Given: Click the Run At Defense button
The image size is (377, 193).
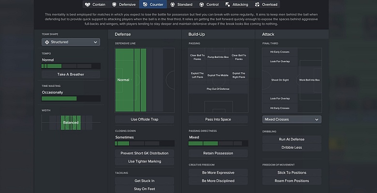Looking at the screenshot, I should point(291,139).
